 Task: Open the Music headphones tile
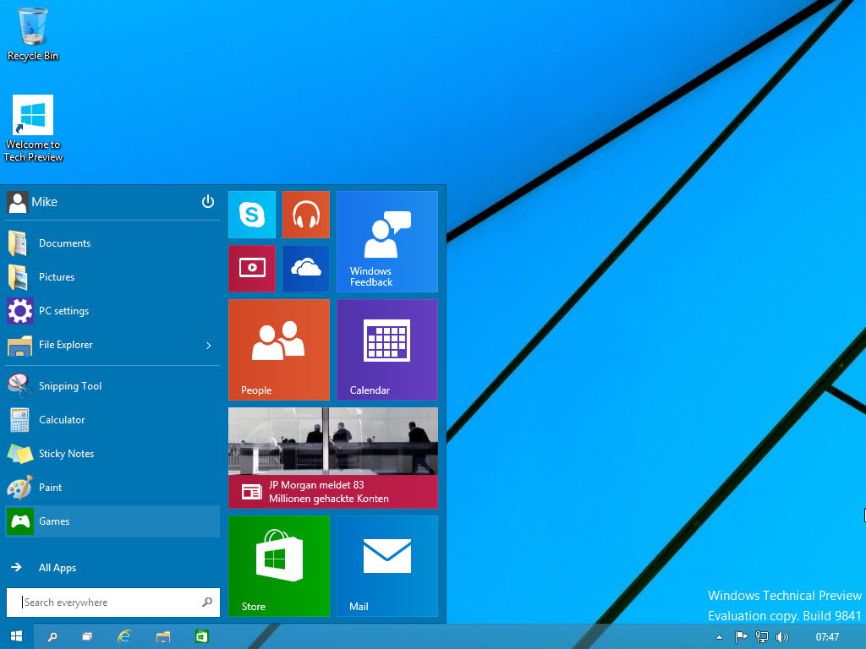pyautogui.click(x=306, y=215)
